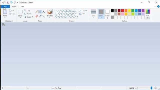Viewport: 160px width, 90px height.
Task: Click the small gray canvas
Action: click(x=3, y=24)
